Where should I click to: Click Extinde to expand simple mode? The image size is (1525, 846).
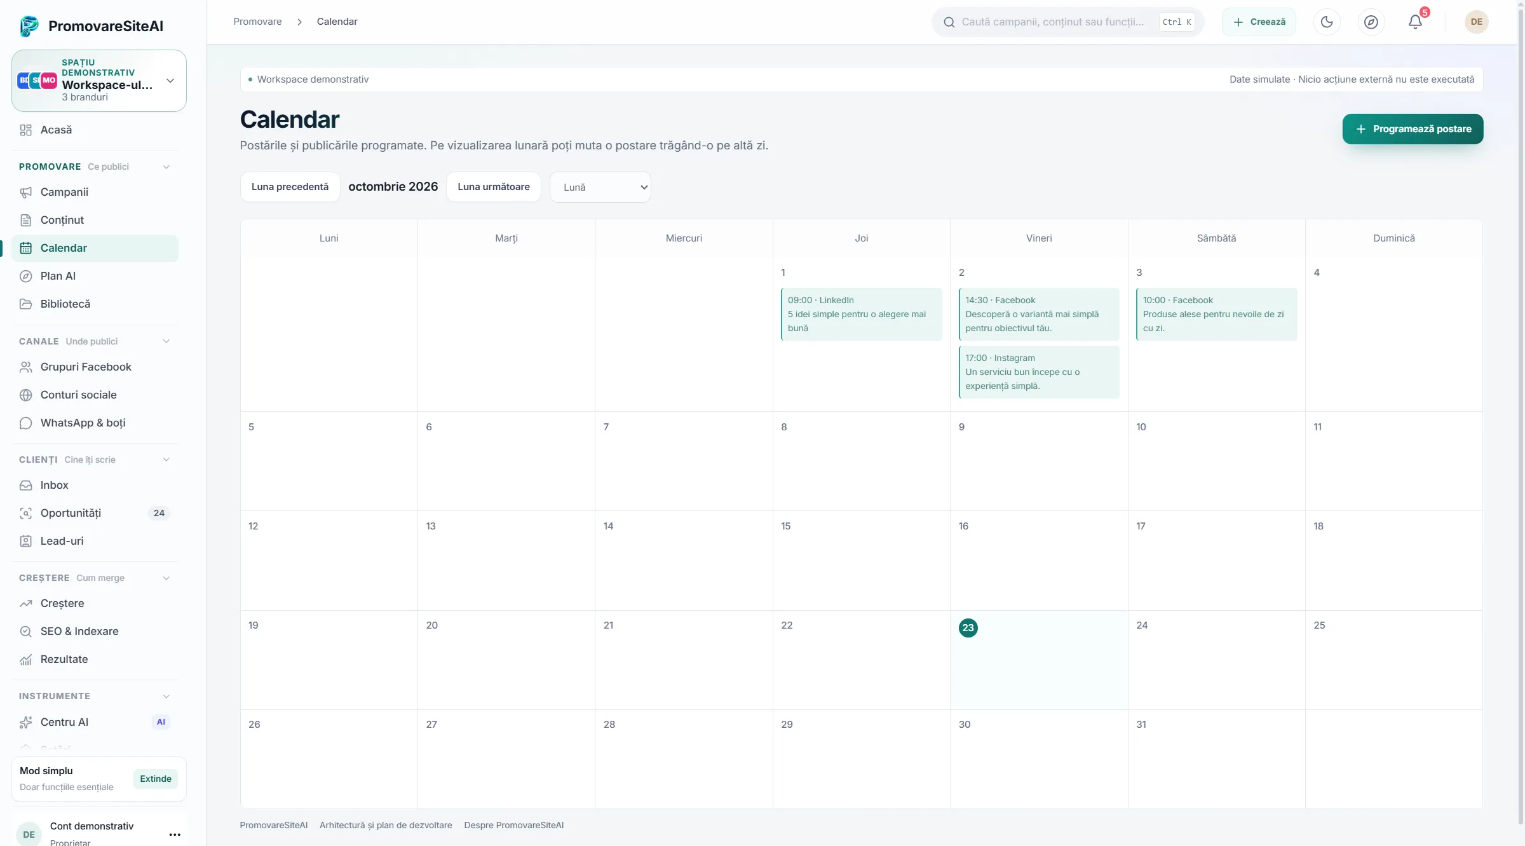[155, 779]
